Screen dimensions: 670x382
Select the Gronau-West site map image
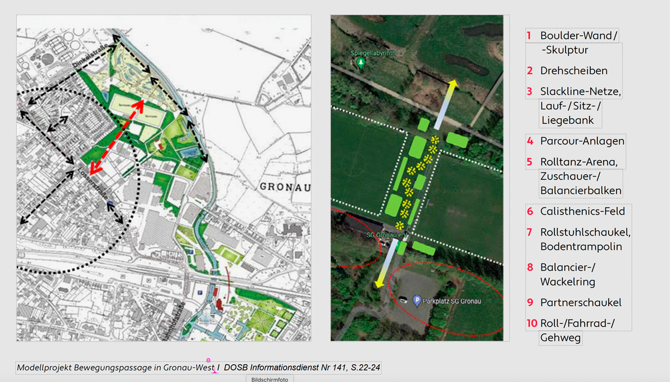(164, 178)
